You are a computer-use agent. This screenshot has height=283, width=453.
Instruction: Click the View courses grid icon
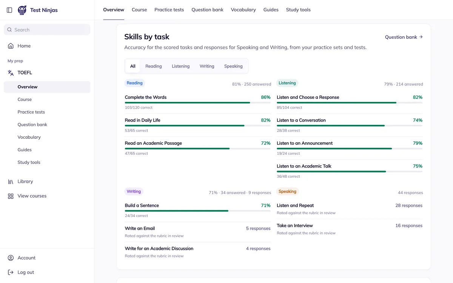click(x=11, y=196)
